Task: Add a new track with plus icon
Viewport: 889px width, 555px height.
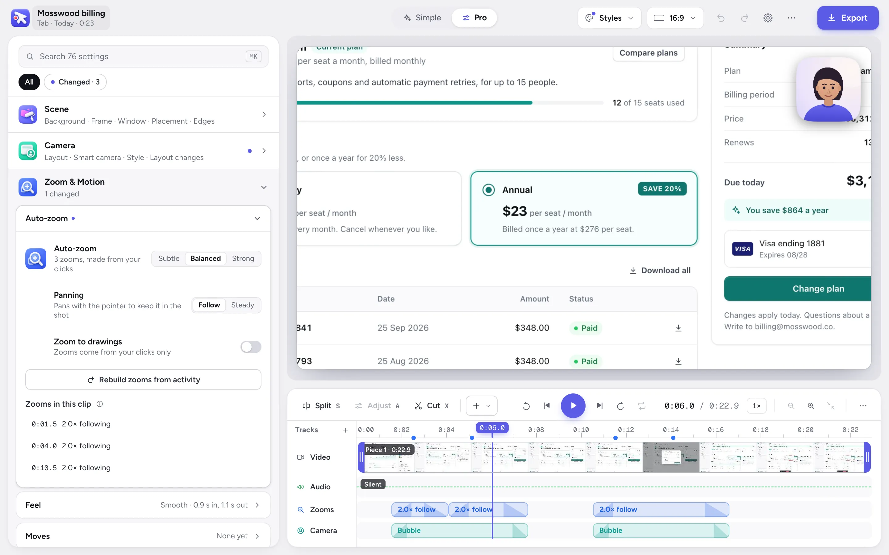Action: tap(345, 430)
